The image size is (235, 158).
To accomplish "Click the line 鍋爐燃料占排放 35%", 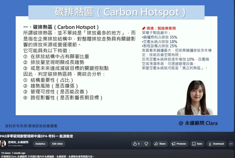I will 159,37.
